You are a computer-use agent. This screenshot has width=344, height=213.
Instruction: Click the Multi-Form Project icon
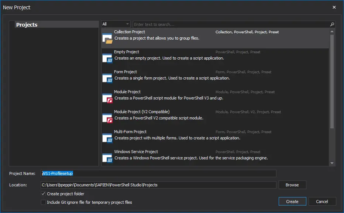coord(107,138)
